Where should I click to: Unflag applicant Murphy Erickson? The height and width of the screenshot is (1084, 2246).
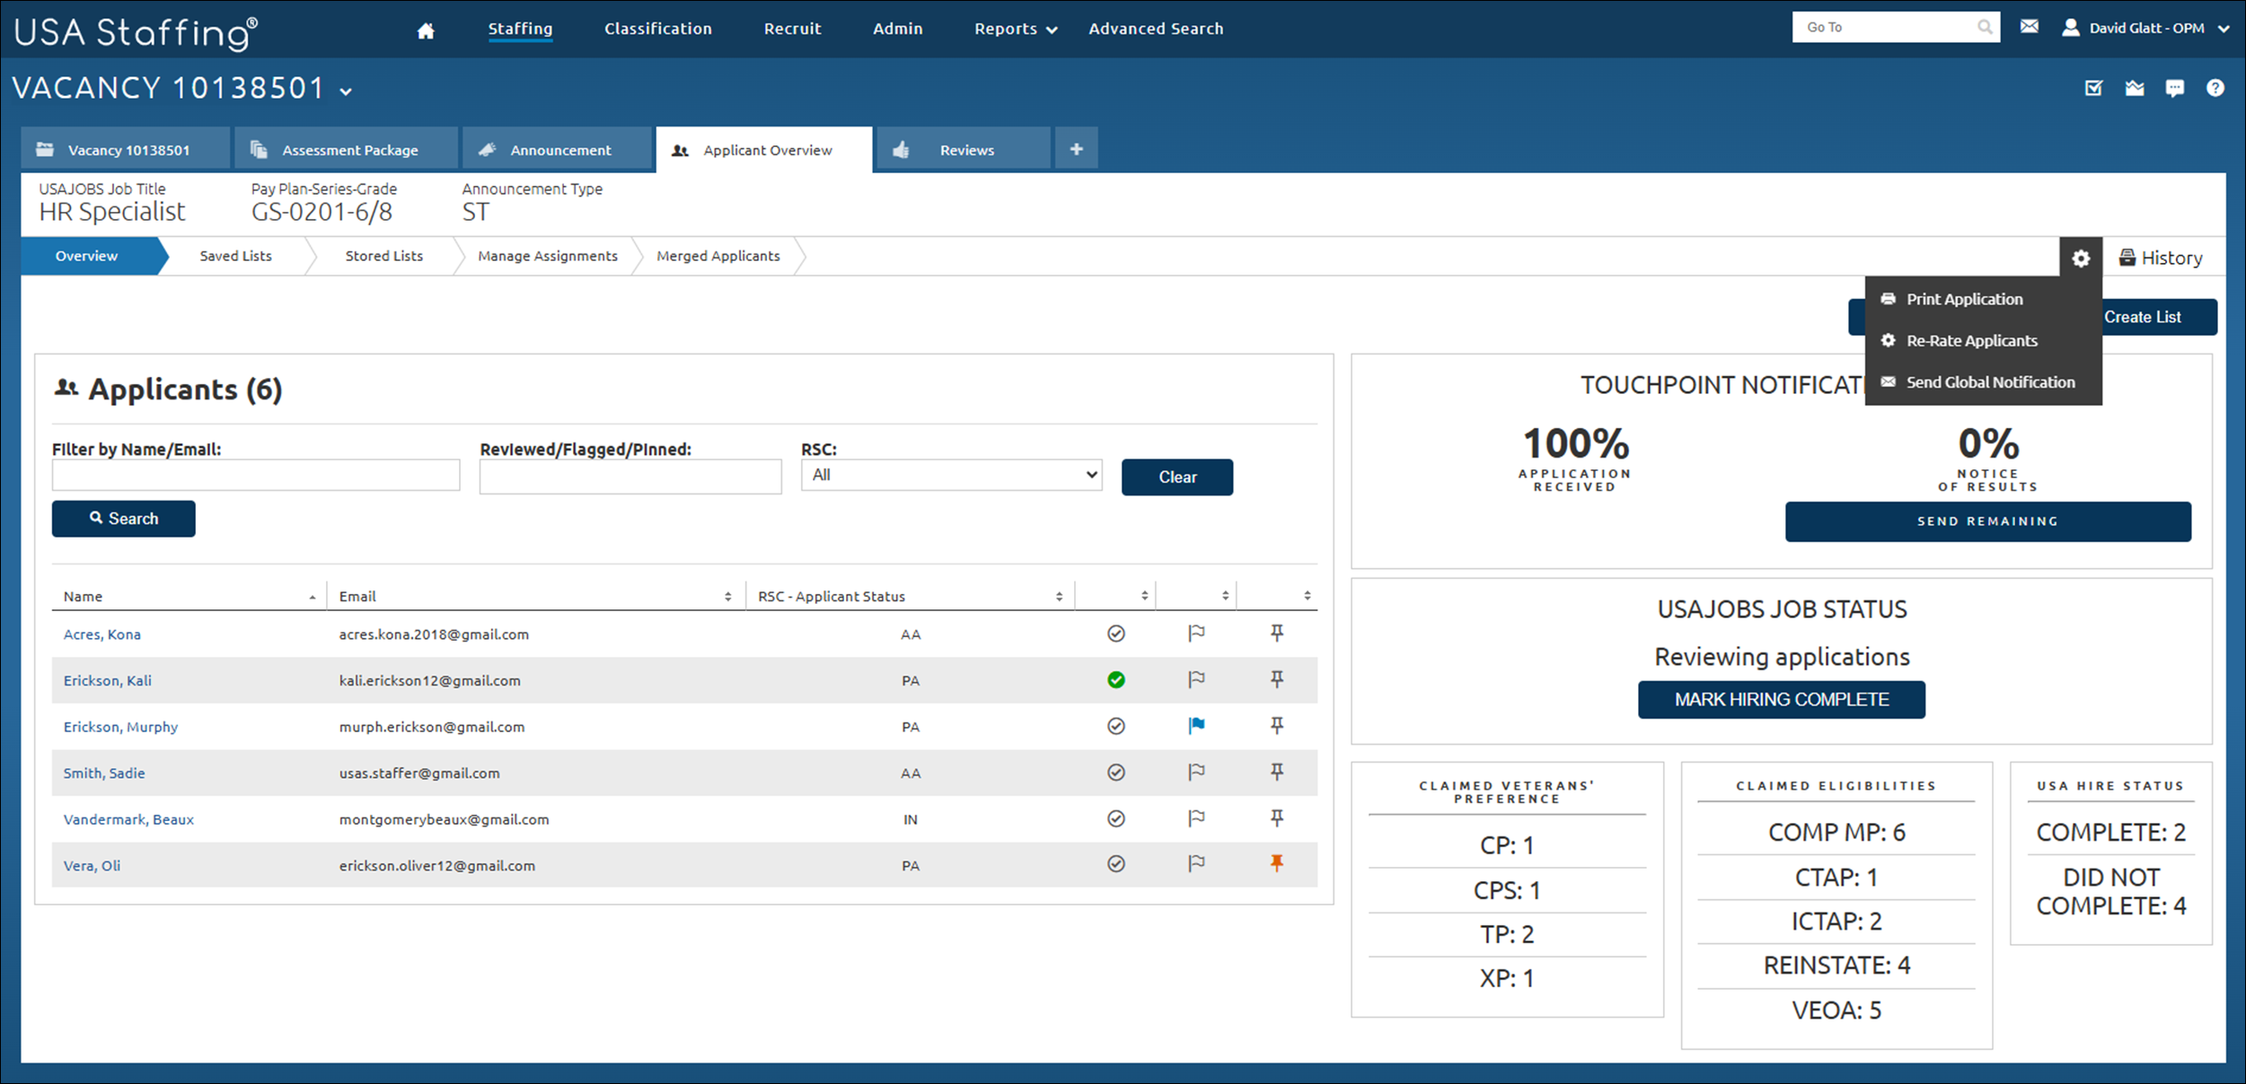click(1196, 726)
